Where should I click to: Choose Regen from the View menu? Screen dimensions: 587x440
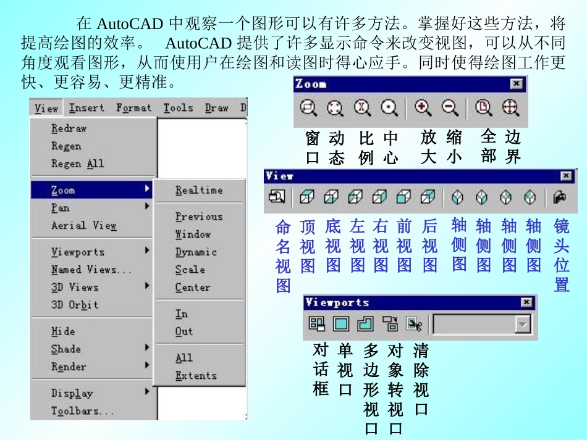tap(91, 146)
